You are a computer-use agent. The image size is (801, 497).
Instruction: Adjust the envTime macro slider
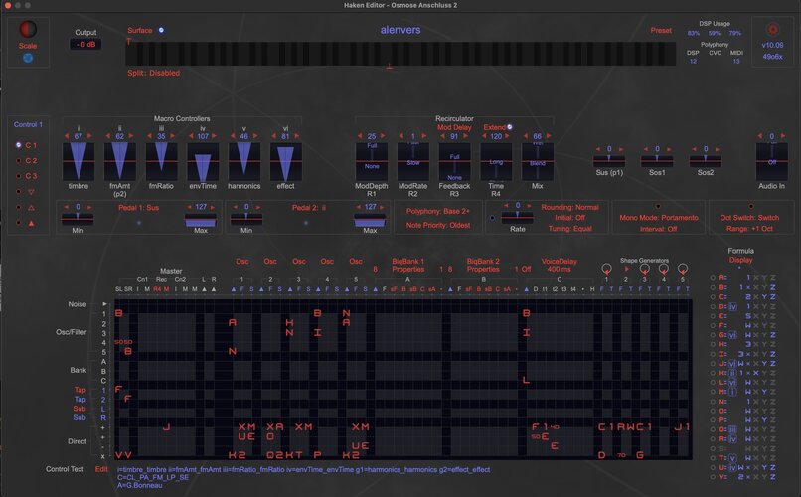click(x=203, y=162)
